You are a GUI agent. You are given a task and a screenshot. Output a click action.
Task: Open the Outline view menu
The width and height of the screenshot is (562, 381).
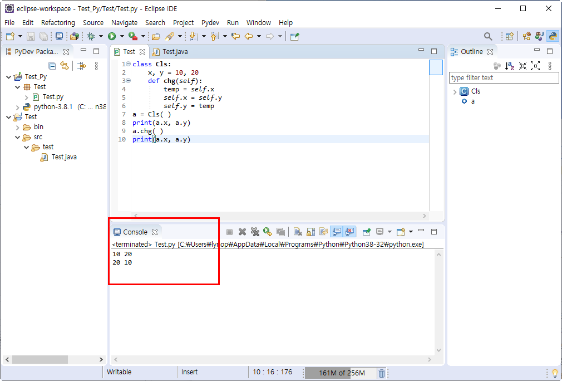550,66
